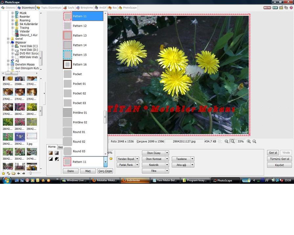Open the Yeniden Boyutl. dropdown arrow
The height and width of the screenshot is (235, 294).
(x=137, y=159)
